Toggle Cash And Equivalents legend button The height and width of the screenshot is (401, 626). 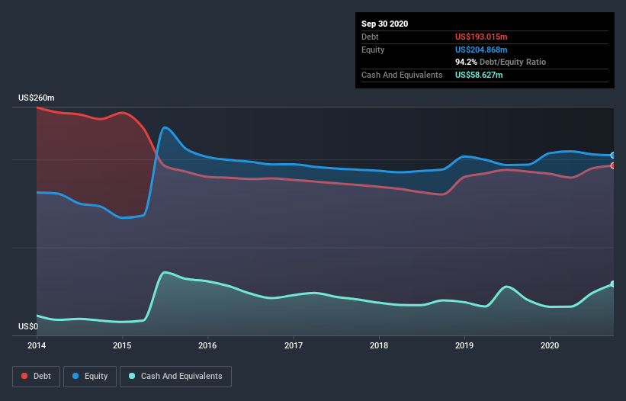[175, 377]
